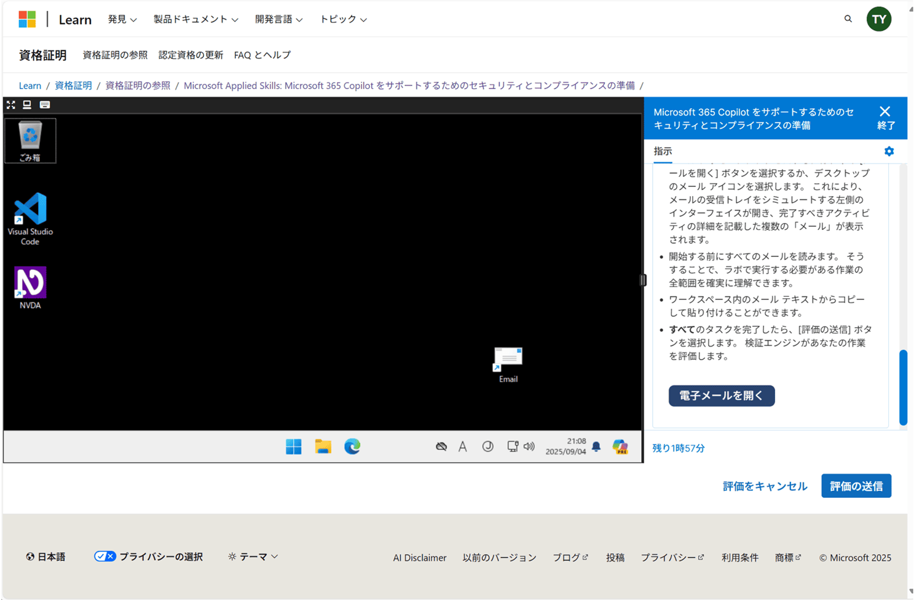Click the circular IME tray icon
922x600 pixels.
click(x=487, y=447)
